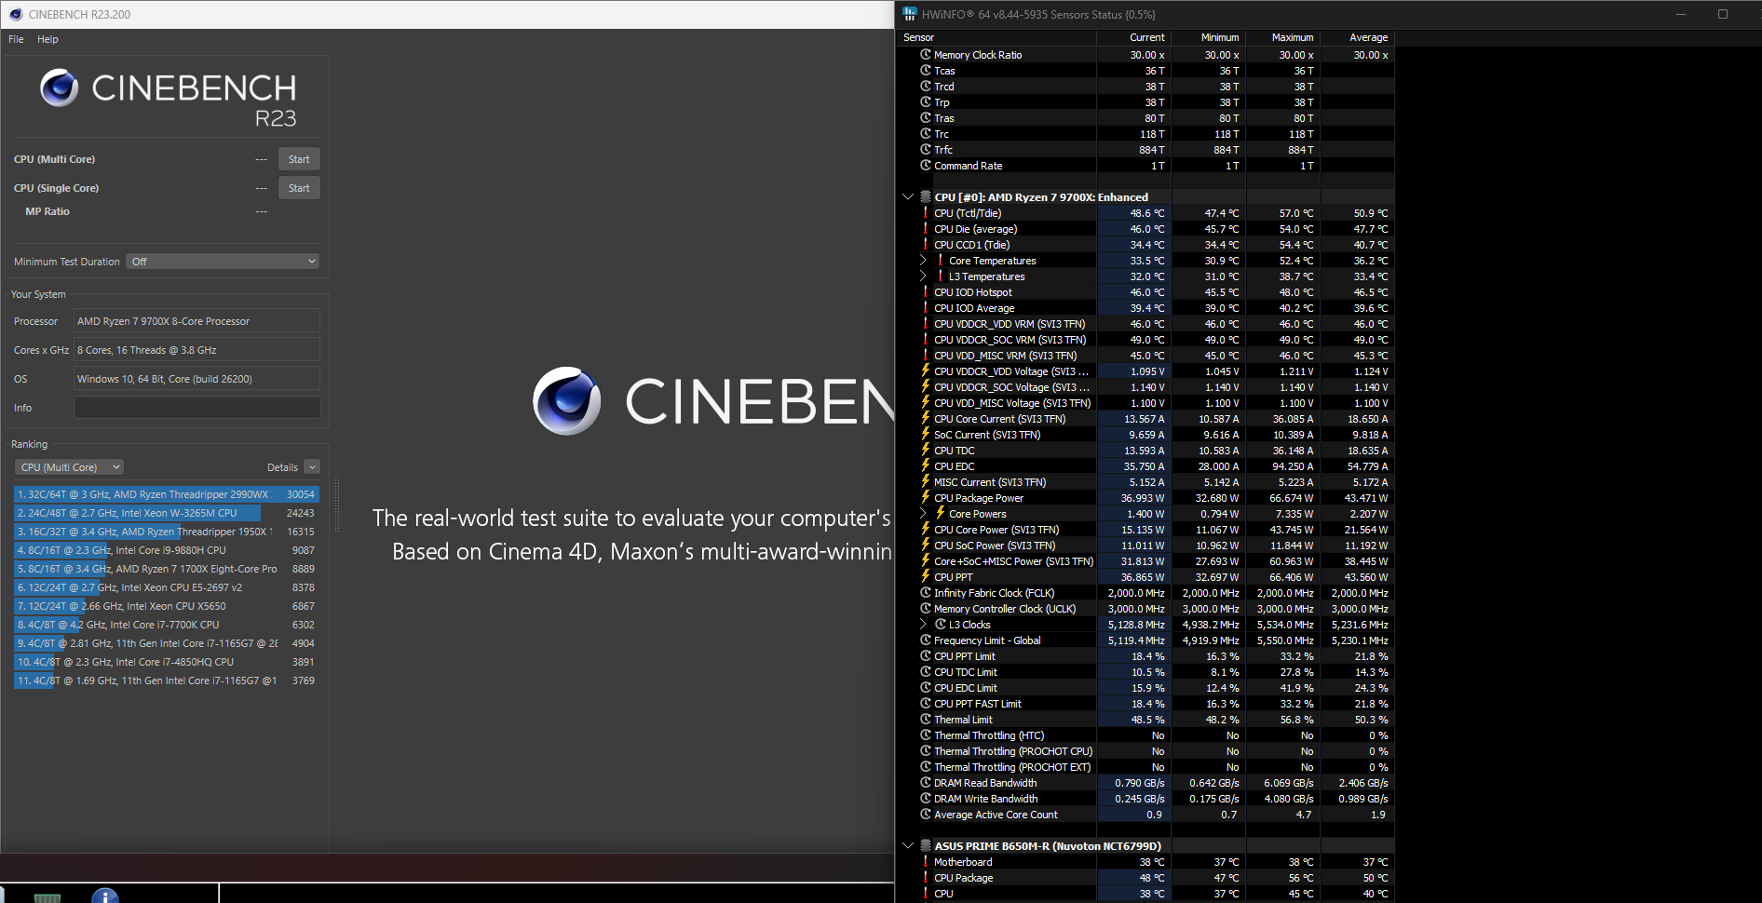Select ranking entry Intel Xeon CPU E5-2697 v2
Screen dimensions: 1762x903
pyautogui.click(x=167, y=587)
